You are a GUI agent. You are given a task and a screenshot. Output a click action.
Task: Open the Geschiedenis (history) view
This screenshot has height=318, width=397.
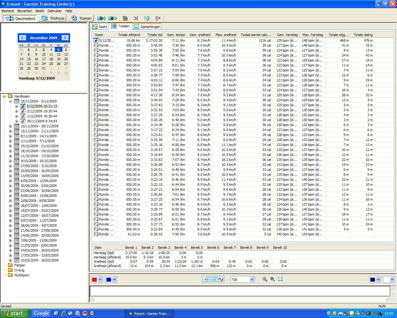pos(20,18)
